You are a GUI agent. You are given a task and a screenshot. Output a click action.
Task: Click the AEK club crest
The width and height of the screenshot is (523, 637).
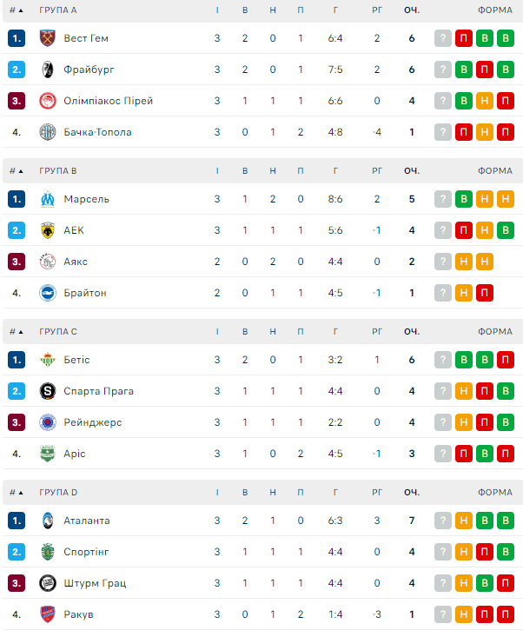pos(48,230)
